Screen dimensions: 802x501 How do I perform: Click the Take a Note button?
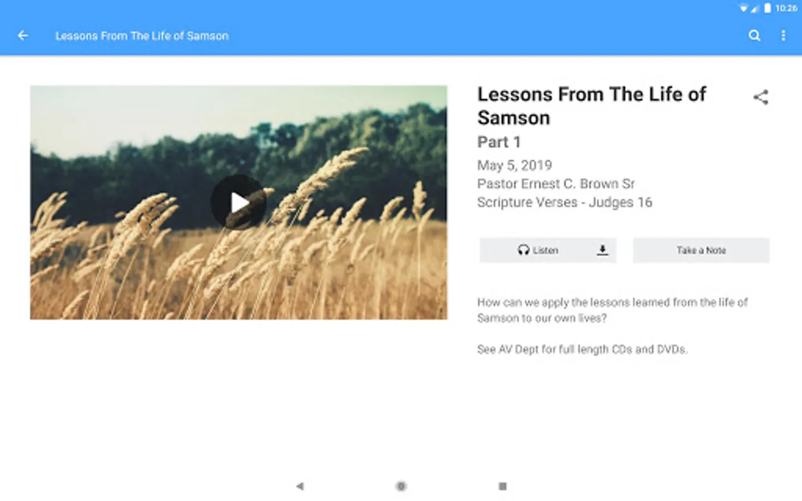tap(701, 250)
